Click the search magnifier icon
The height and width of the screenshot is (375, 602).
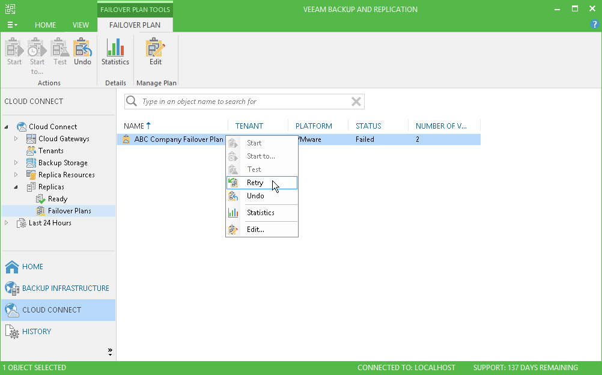[x=132, y=101]
